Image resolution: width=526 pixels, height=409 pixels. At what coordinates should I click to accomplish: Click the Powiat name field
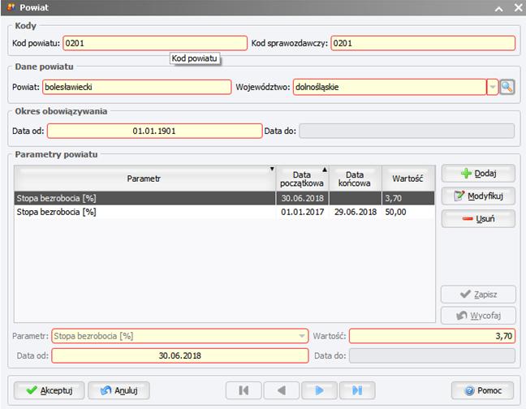137,87
